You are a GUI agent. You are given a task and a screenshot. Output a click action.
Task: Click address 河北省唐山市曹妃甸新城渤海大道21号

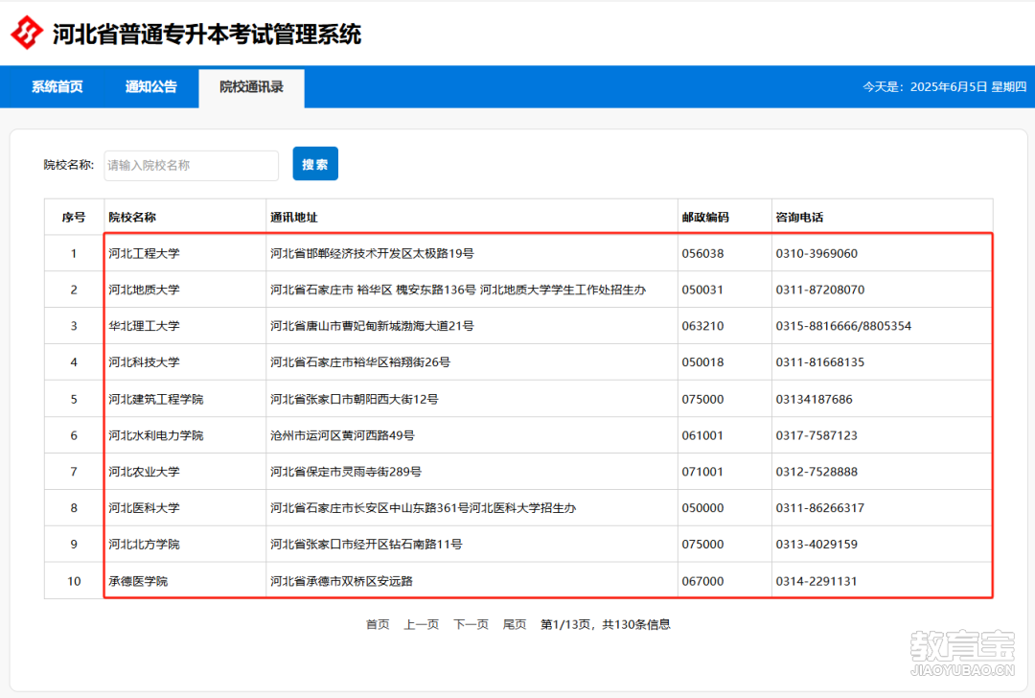pos(372,326)
